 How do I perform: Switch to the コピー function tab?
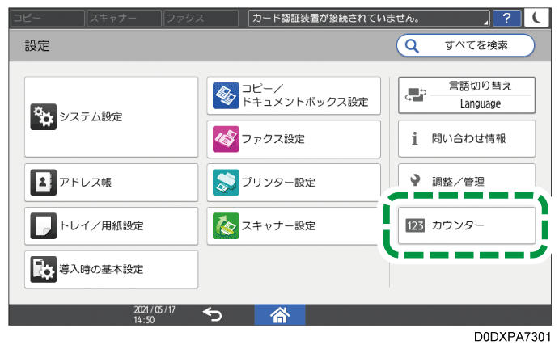click(48, 18)
